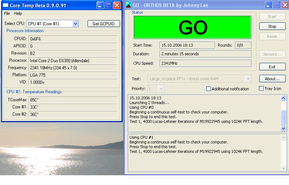Click upper log scrollbar down arrow

click(x=283, y=128)
